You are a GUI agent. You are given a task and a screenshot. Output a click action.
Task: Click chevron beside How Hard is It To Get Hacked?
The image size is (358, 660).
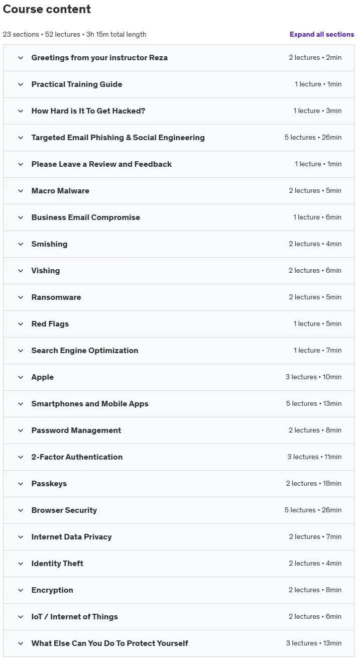(21, 111)
